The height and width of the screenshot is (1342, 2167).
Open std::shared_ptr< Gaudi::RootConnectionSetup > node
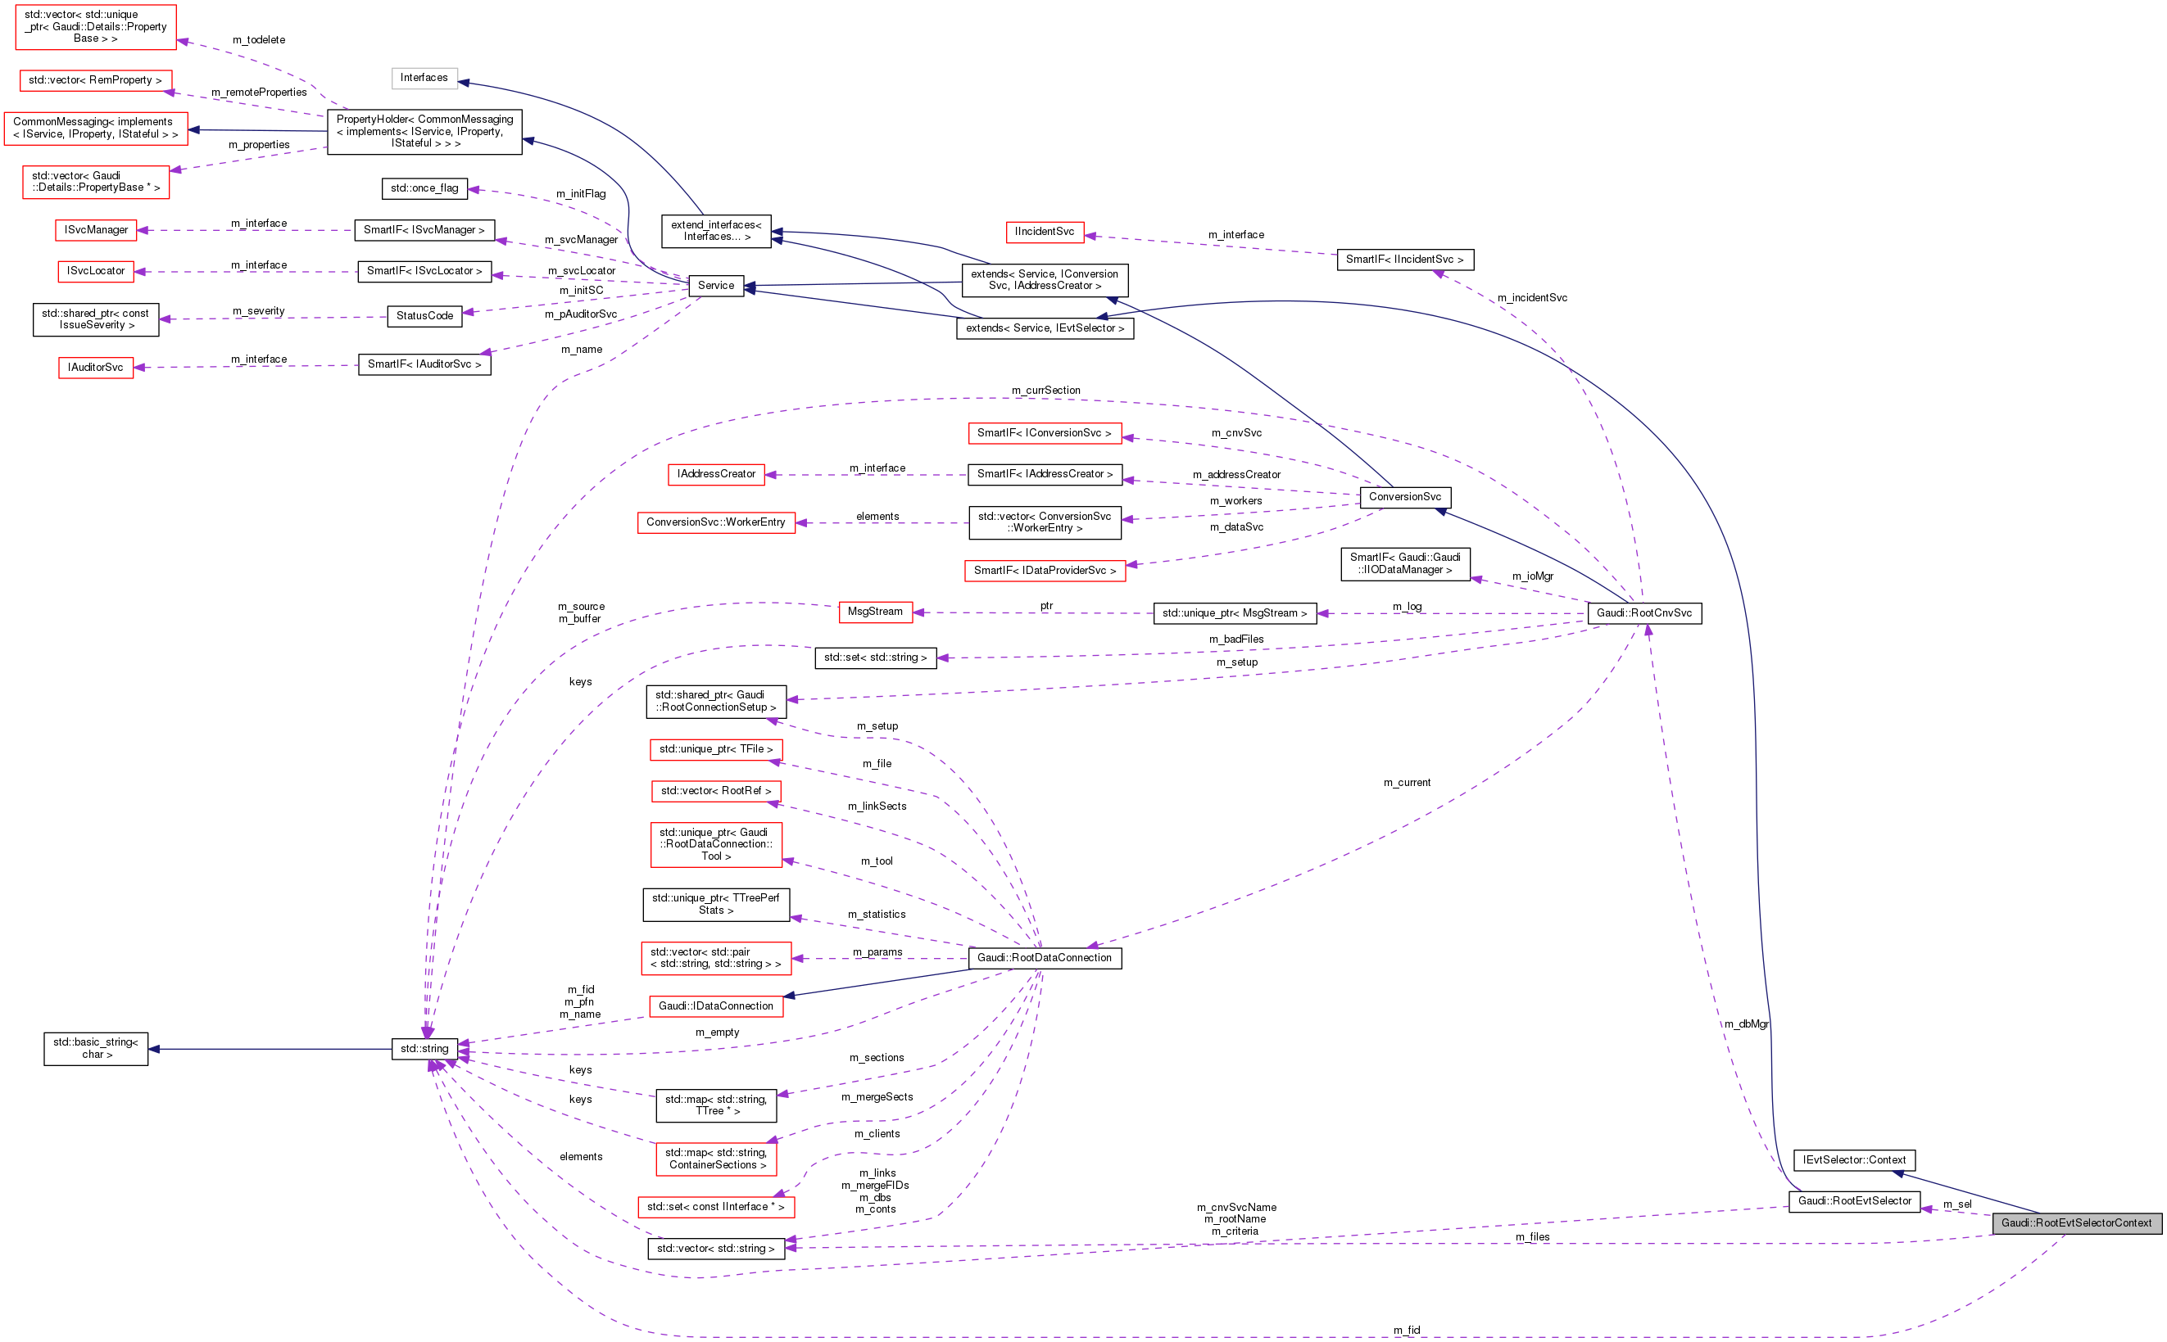coord(716,701)
